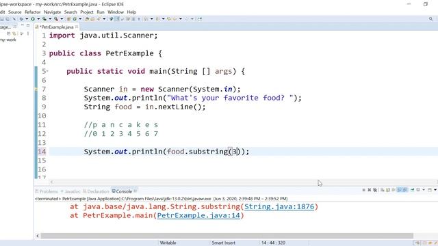Remove launch from Console view
The height and width of the screenshot is (246, 438).
point(370,190)
